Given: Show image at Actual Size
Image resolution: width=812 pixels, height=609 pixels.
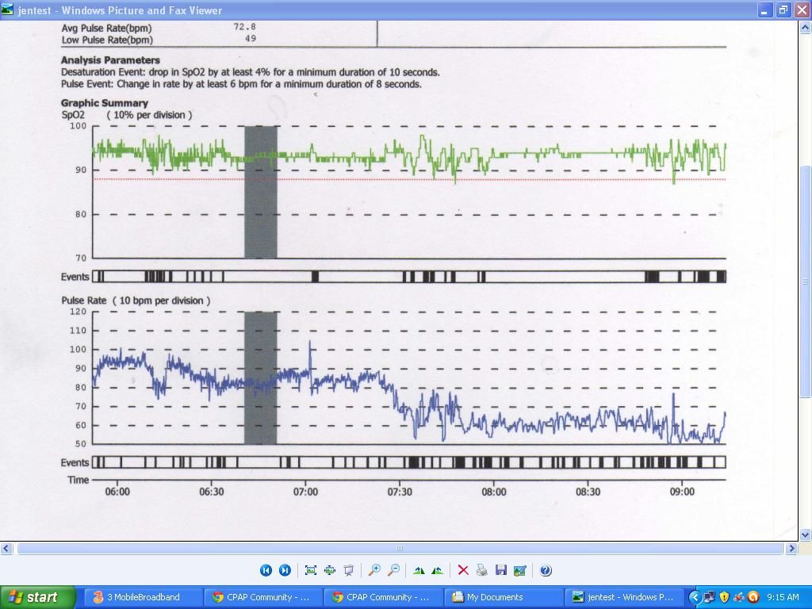Looking at the screenshot, I should (330, 570).
